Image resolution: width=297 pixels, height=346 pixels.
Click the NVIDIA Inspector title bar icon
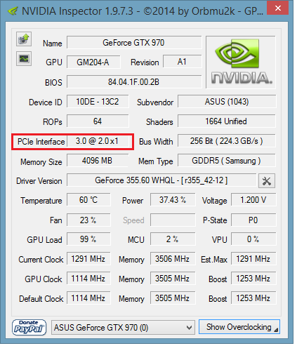[13, 11]
